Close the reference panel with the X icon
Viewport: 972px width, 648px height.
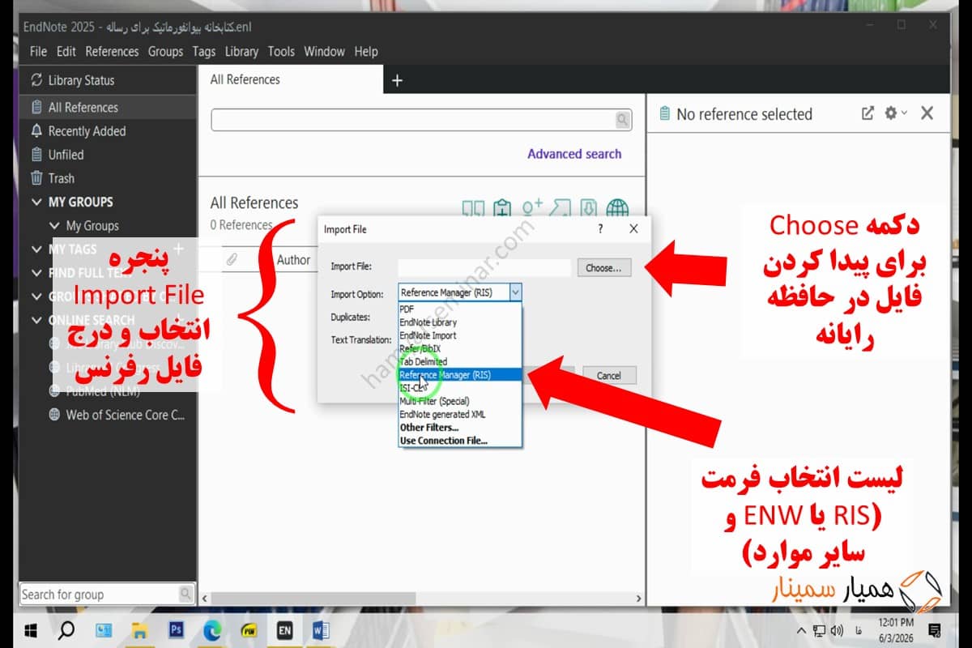point(927,113)
